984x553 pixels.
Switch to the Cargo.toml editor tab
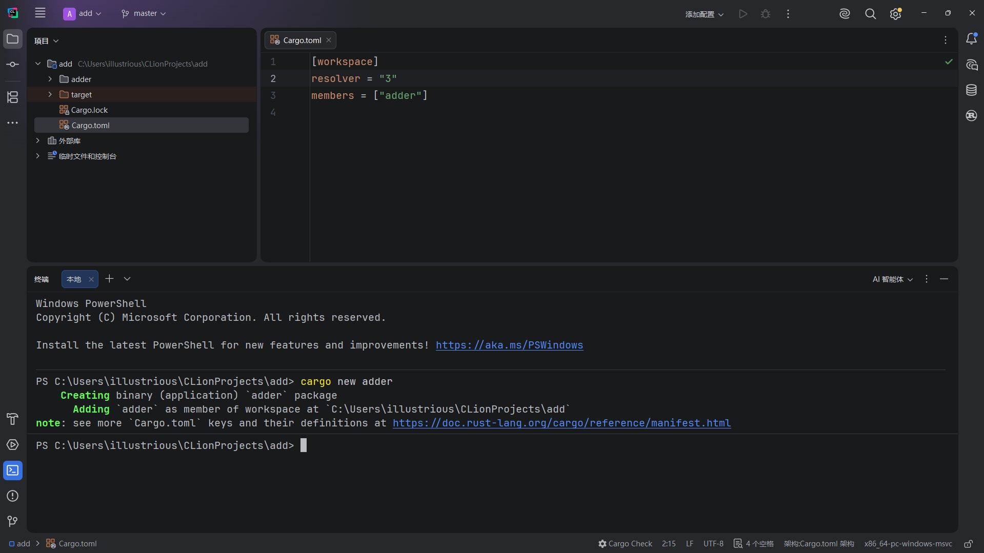point(300,40)
